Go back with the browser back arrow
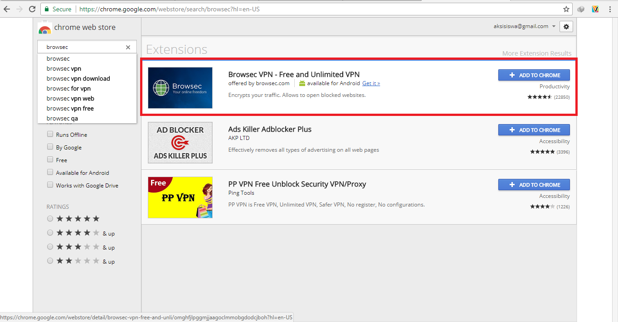The width and height of the screenshot is (618, 322). point(7,9)
